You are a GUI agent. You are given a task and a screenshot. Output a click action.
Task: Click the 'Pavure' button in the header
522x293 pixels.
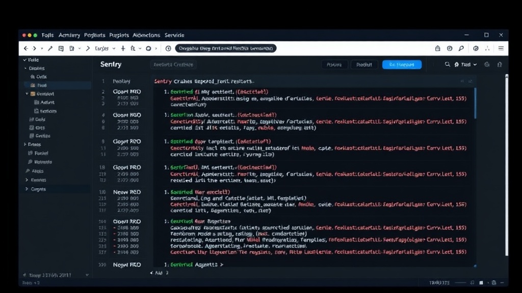coord(334,65)
